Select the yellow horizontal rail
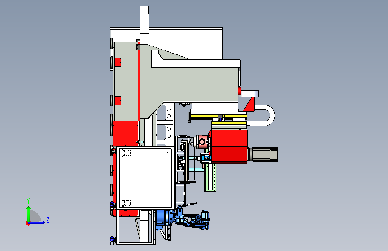The height and width of the screenshot is (251, 388). click(x=218, y=115)
